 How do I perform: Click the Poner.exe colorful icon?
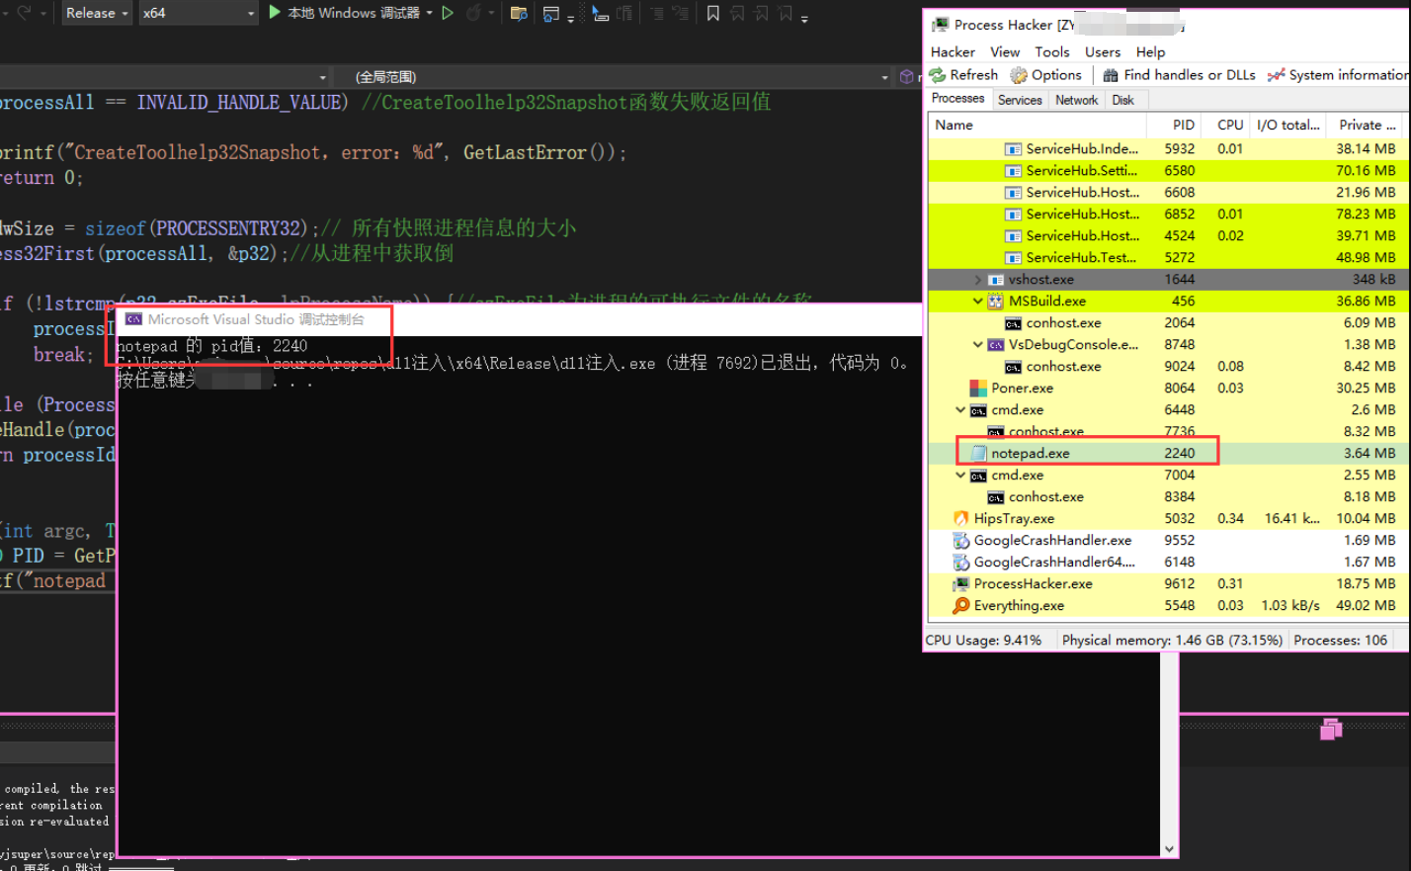pos(978,388)
